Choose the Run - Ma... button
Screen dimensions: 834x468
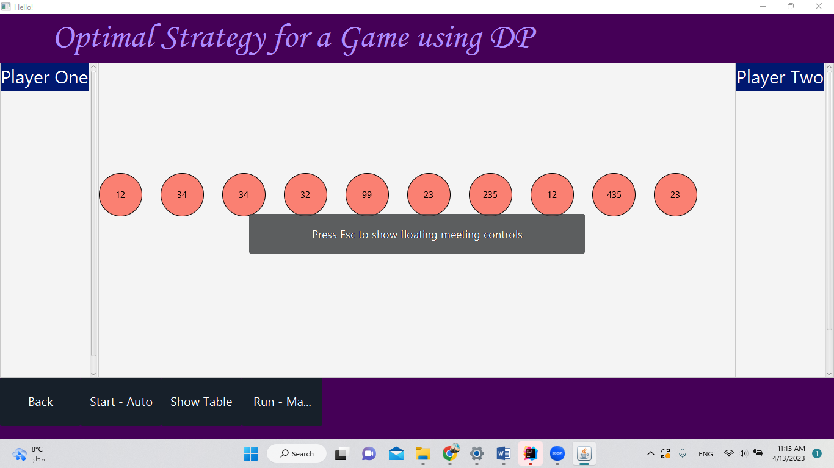click(x=282, y=402)
